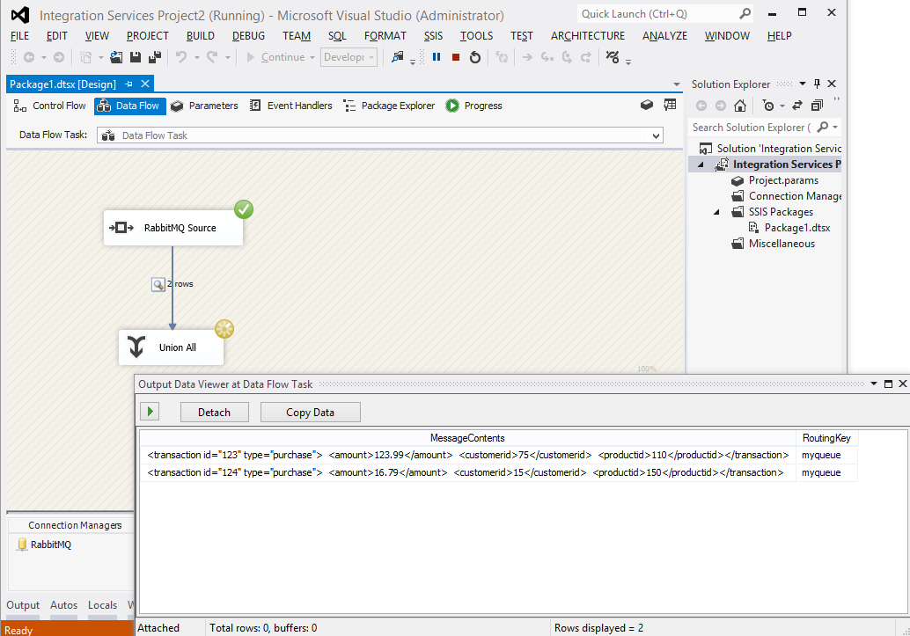Save the package with the single floppy icon
The image size is (910, 636).
(136, 57)
